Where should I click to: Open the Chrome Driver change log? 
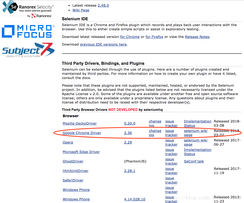click(155, 133)
